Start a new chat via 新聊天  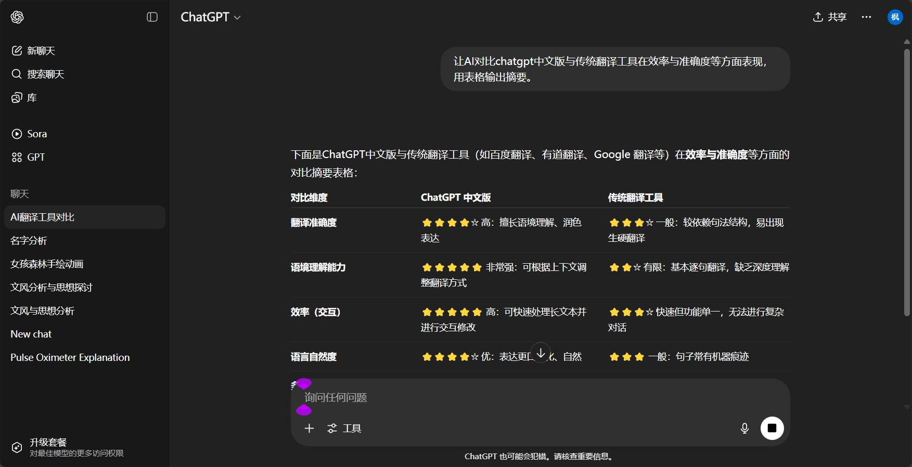click(85, 50)
